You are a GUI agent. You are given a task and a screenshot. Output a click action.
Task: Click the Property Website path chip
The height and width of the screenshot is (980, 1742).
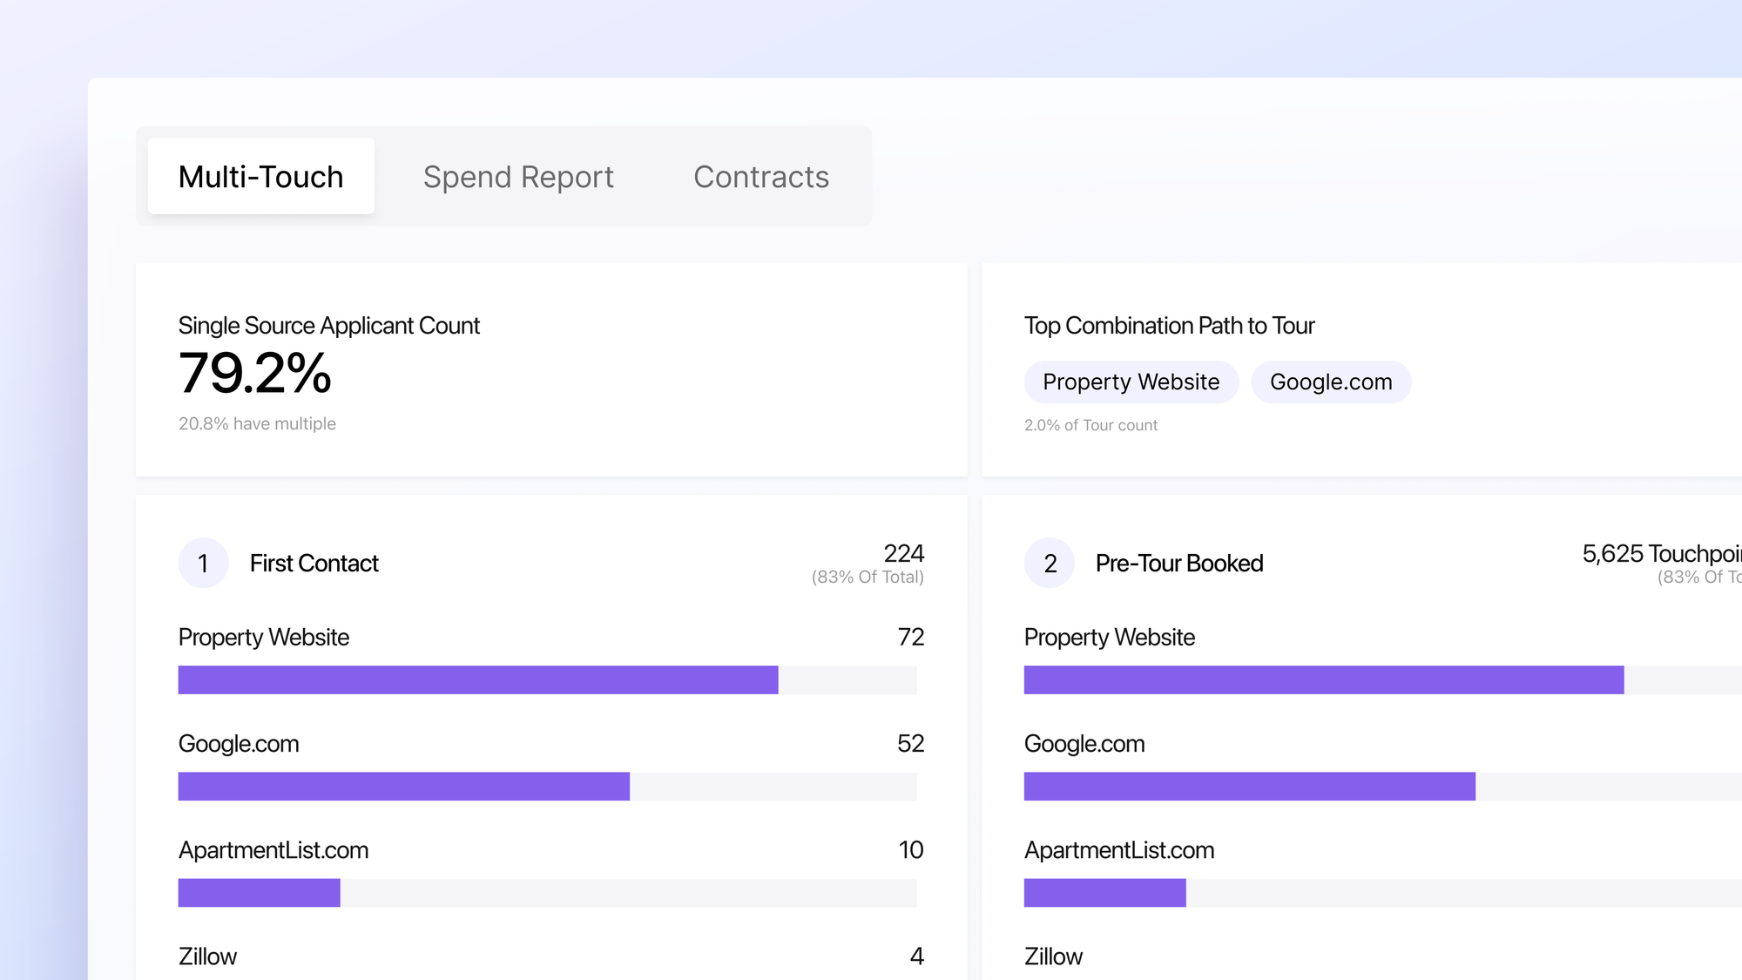point(1131,382)
